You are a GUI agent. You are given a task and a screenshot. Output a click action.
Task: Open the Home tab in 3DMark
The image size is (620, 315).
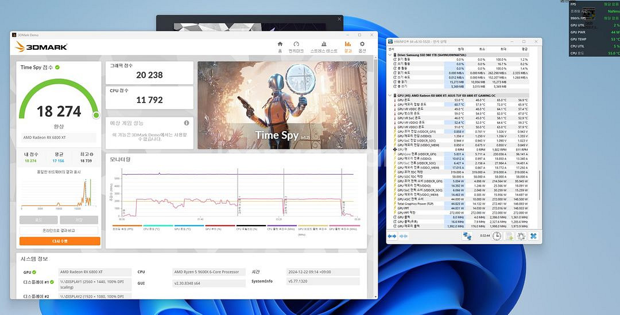click(280, 46)
